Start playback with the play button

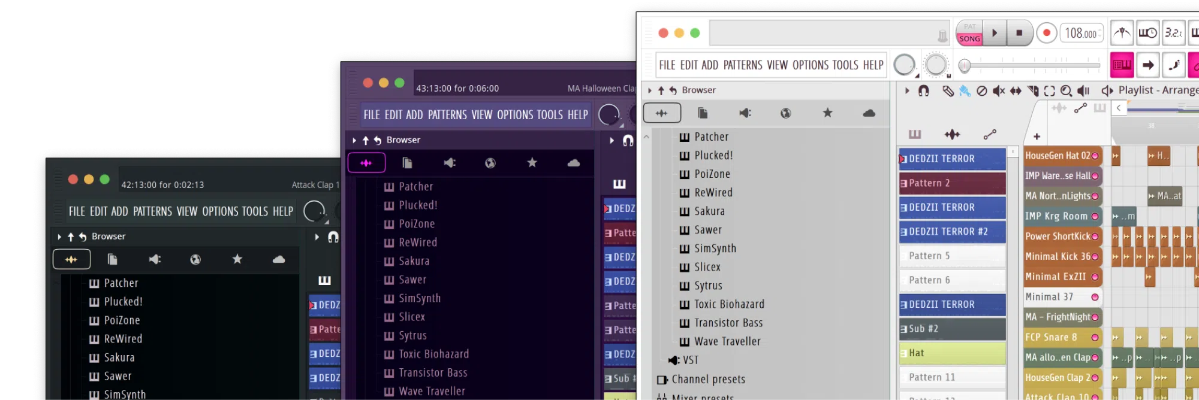(995, 33)
